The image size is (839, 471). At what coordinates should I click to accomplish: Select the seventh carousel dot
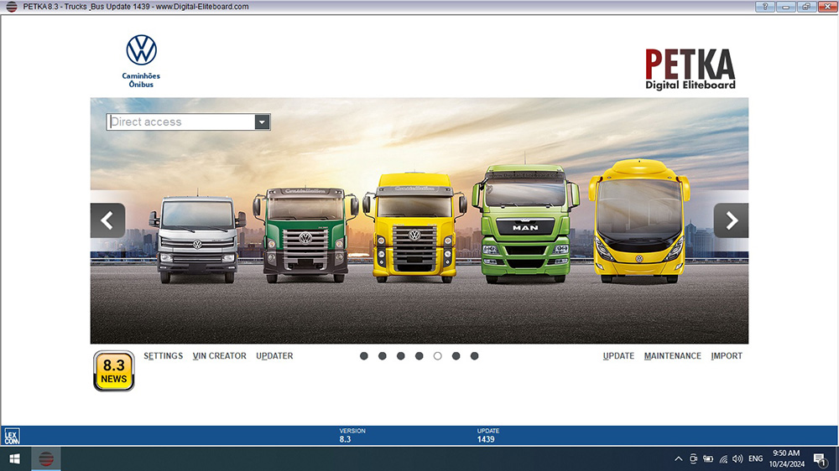point(474,356)
